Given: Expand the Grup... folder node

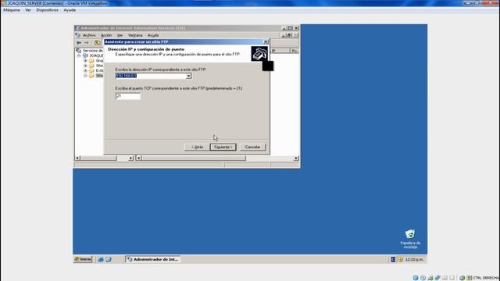Looking at the screenshot, I should tap(85, 61).
